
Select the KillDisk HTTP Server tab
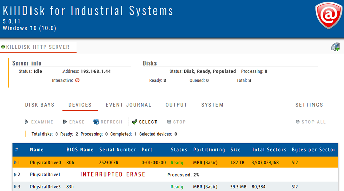click(38, 47)
